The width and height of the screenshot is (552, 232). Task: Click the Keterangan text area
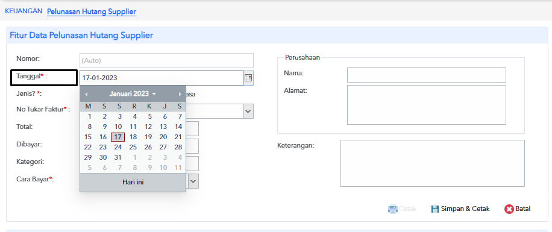(432, 163)
